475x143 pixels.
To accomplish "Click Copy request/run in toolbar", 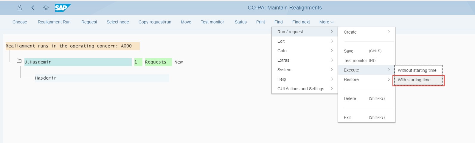I will pyautogui.click(x=155, y=22).
